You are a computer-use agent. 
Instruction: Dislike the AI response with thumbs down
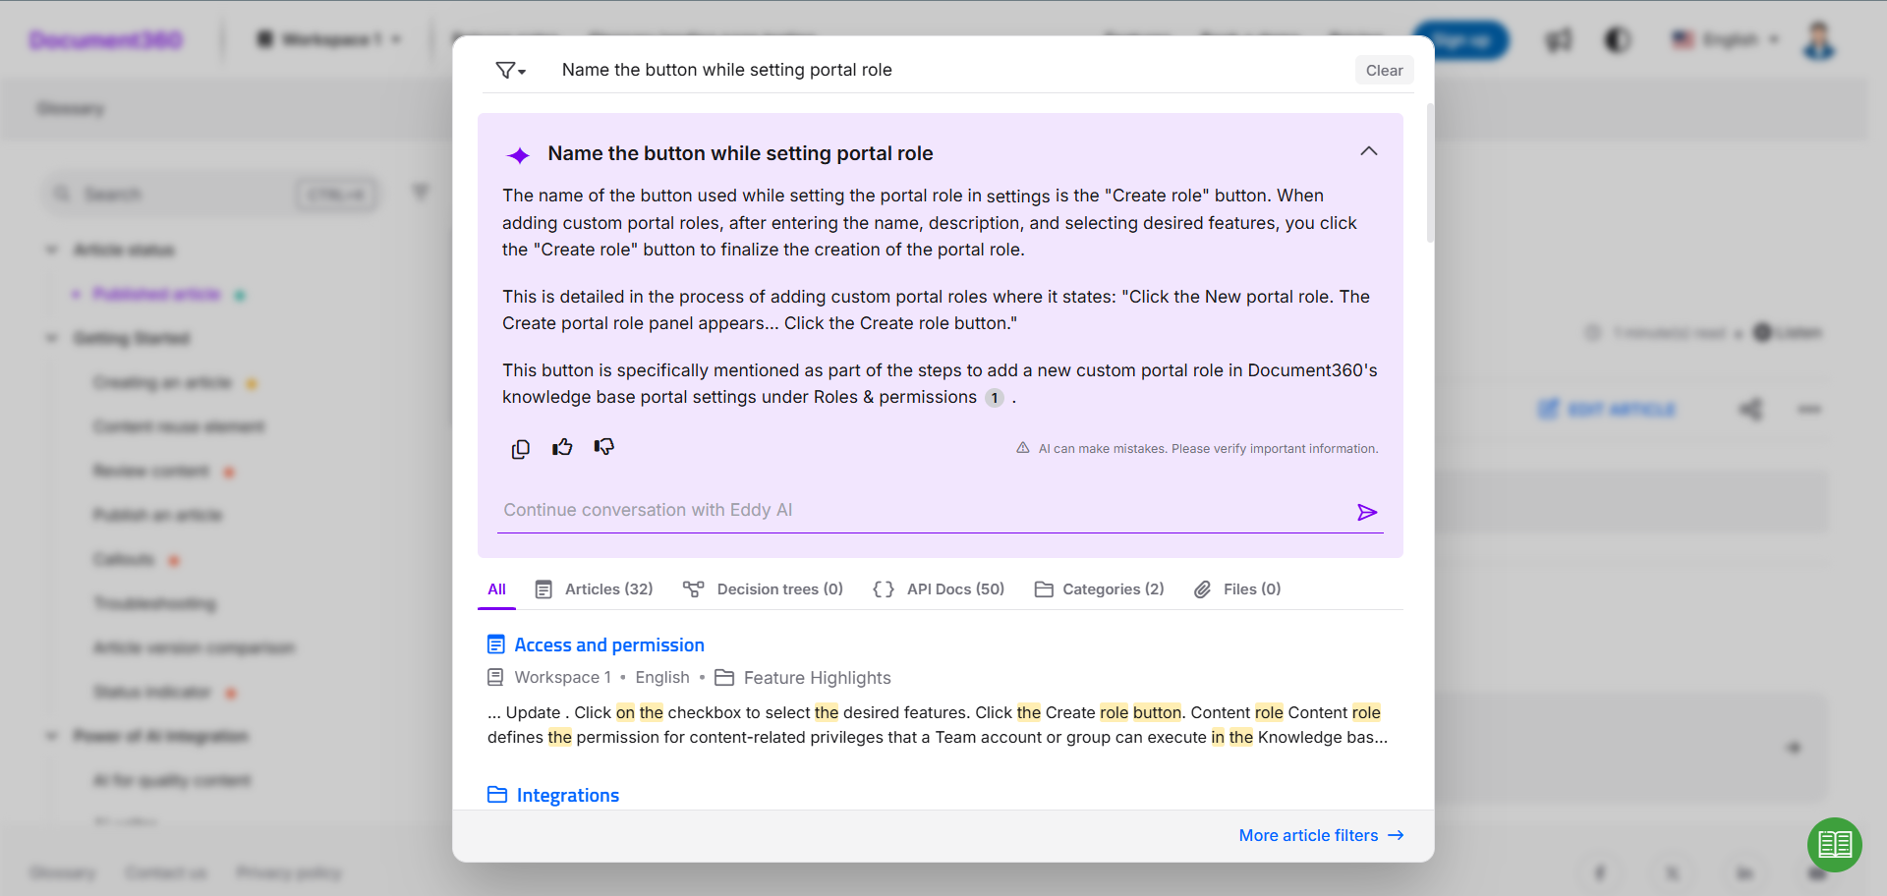pos(604,448)
